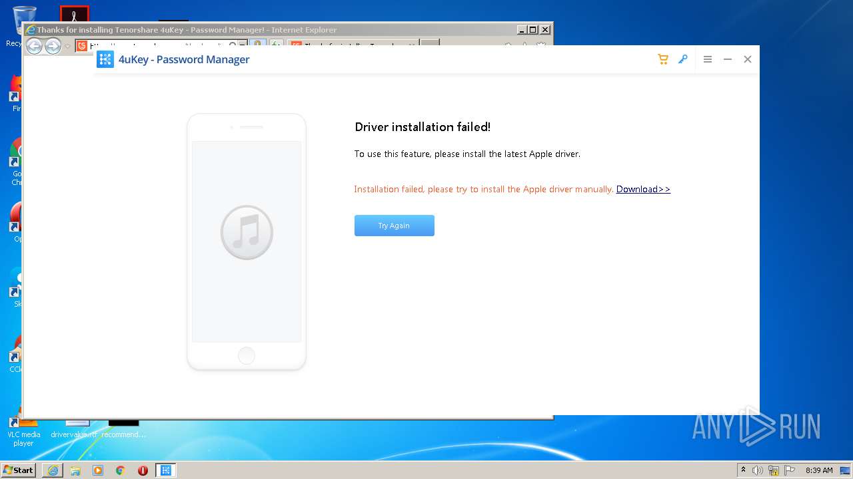The image size is (853, 479).
Task: Select the Adobe Reader desktop icon
Action: (74, 13)
